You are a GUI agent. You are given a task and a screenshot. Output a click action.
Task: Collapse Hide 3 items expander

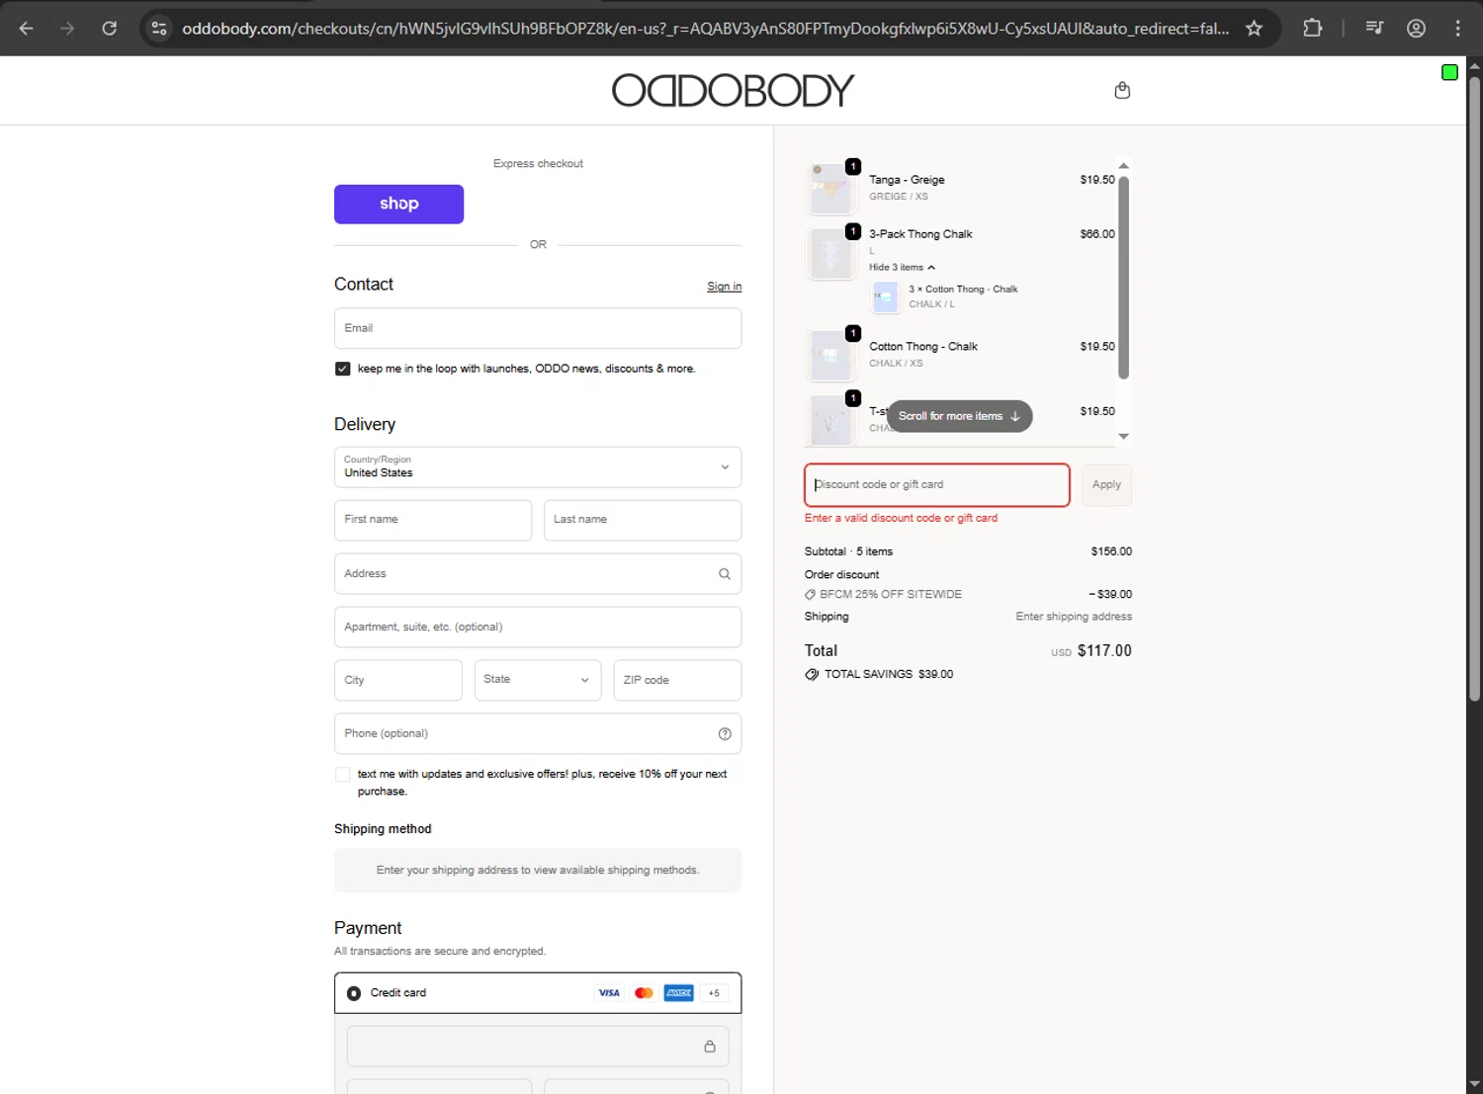(902, 268)
